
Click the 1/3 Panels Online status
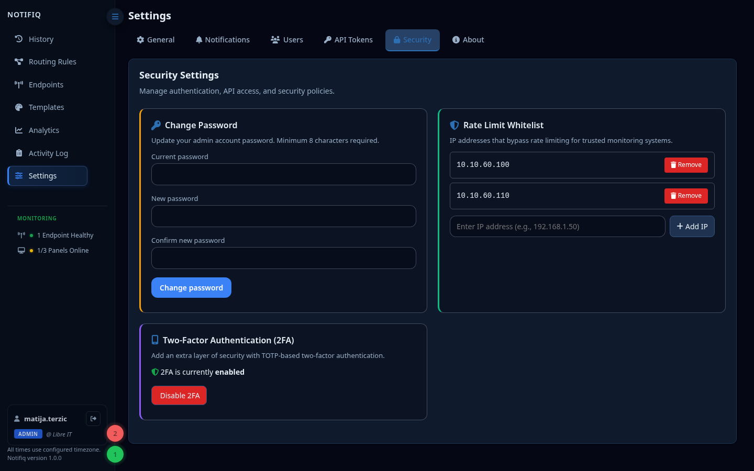tap(53, 251)
